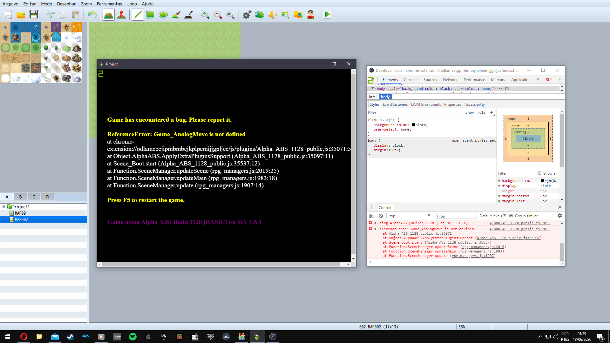Toggle the :hov element state panel
This screenshot has height=343, width=610.
pos(470,113)
